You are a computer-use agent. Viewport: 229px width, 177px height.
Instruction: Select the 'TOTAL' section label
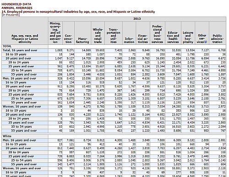[7, 46]
